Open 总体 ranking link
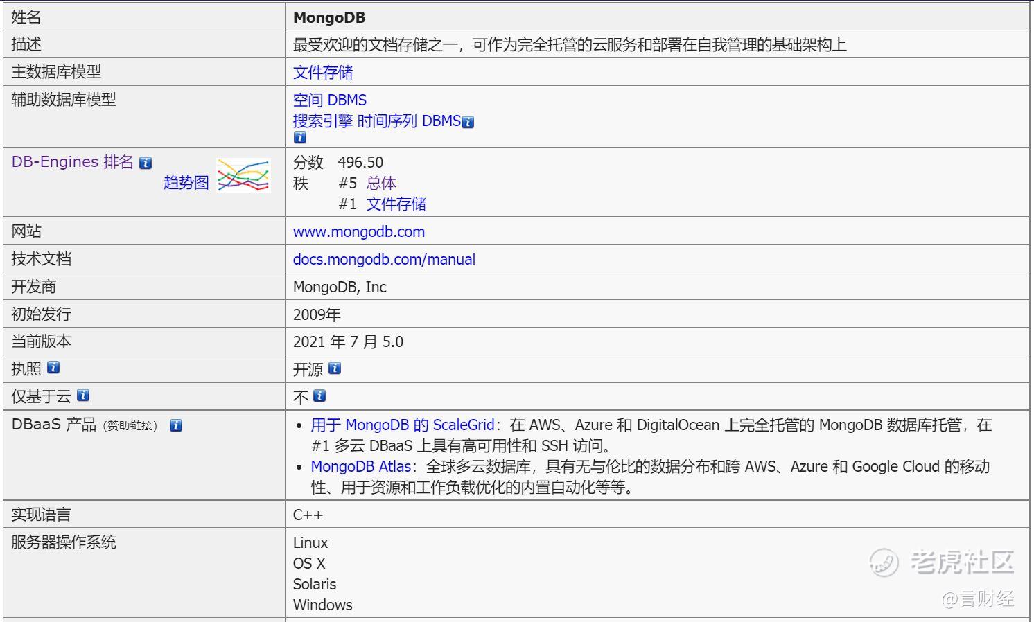The image size is (1034, 622). [x=381, y=183]
